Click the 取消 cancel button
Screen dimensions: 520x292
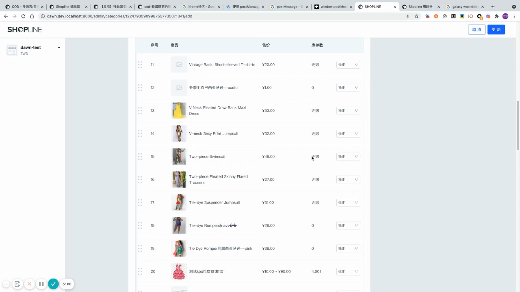[x=477, y=30]
